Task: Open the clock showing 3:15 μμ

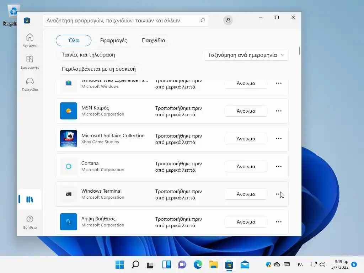Action: pyautogui.click(x=340, y=264)
